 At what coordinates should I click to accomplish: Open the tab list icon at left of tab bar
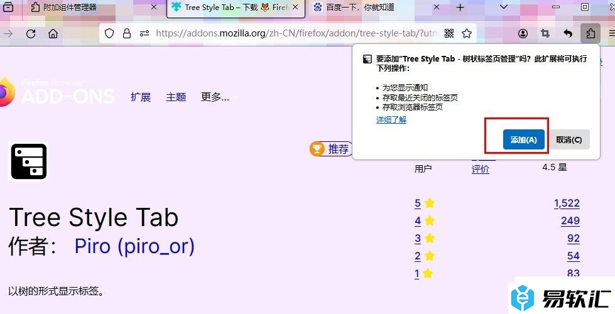click(8, 7)
